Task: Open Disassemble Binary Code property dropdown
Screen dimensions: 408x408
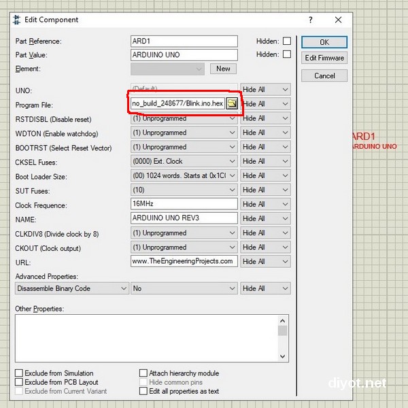Action: coord(72,288)
